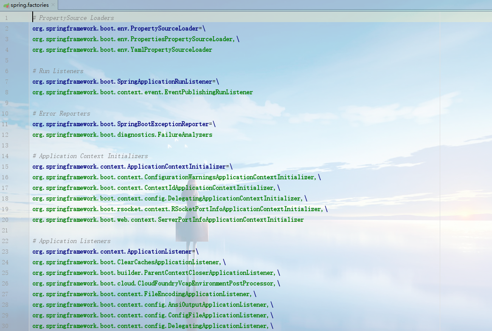Select the spring.factories editor tab
The width and height of the screenshot is (492, 331).
[29, 5]
